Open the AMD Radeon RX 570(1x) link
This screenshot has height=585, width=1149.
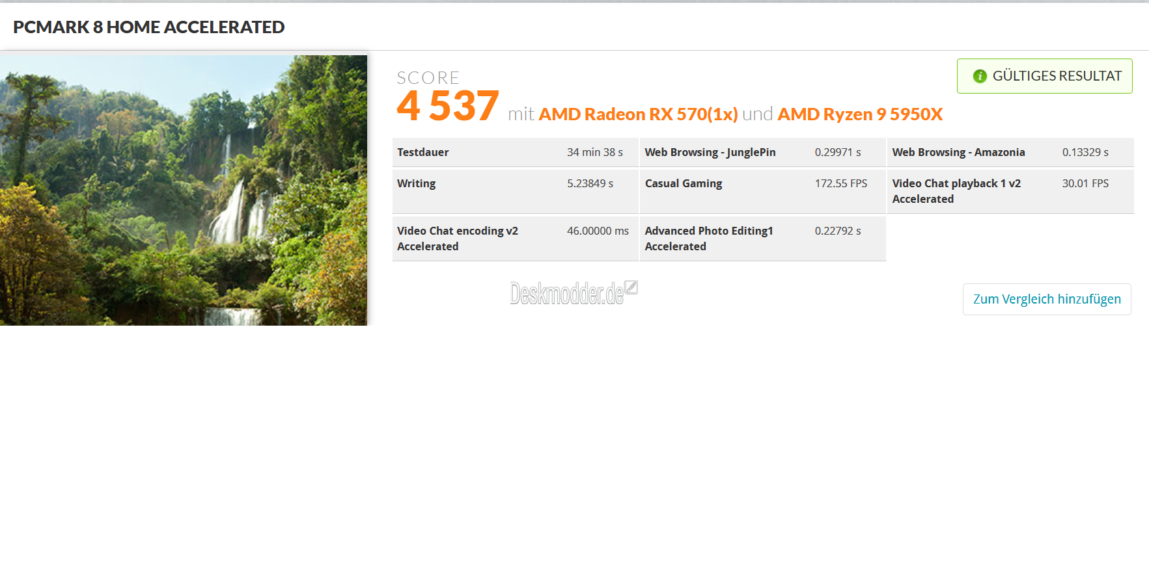point(638,114)
